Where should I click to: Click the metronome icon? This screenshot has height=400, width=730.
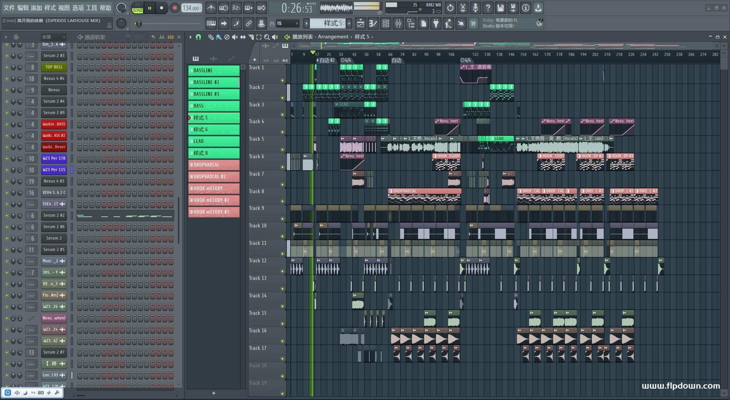point(211,8)
